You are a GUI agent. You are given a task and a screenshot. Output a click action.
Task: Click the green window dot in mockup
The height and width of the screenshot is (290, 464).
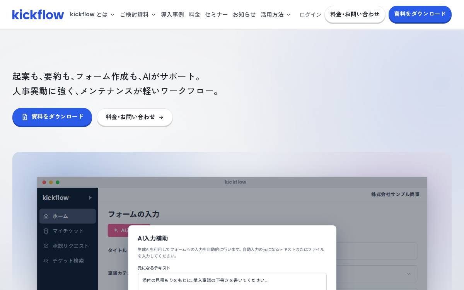tap(58, 182)
